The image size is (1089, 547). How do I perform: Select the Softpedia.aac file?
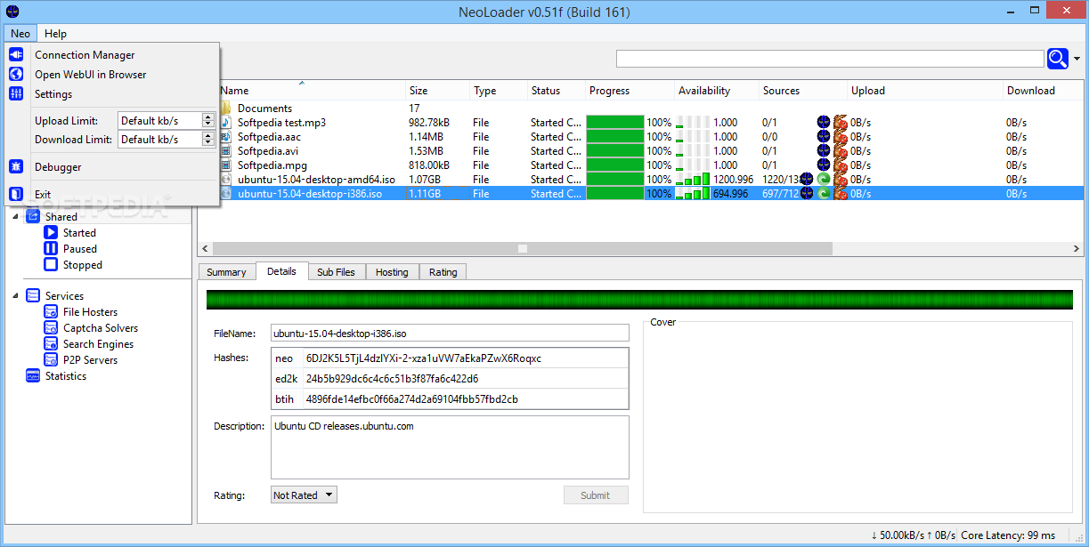(x=652, y=137)
